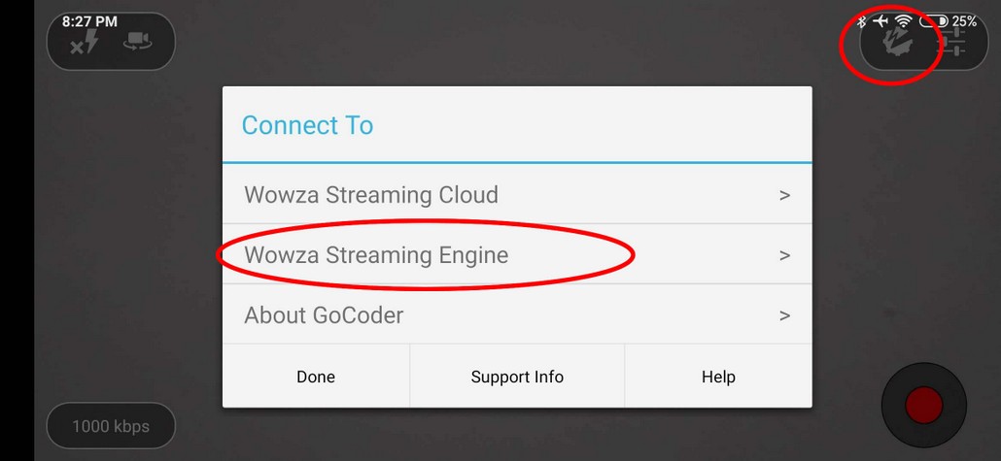Image resolution: width=1001 pixels, height=461 pixels.
Task: Open Support Info from the dialog
Action: click(x=517, y=377)
